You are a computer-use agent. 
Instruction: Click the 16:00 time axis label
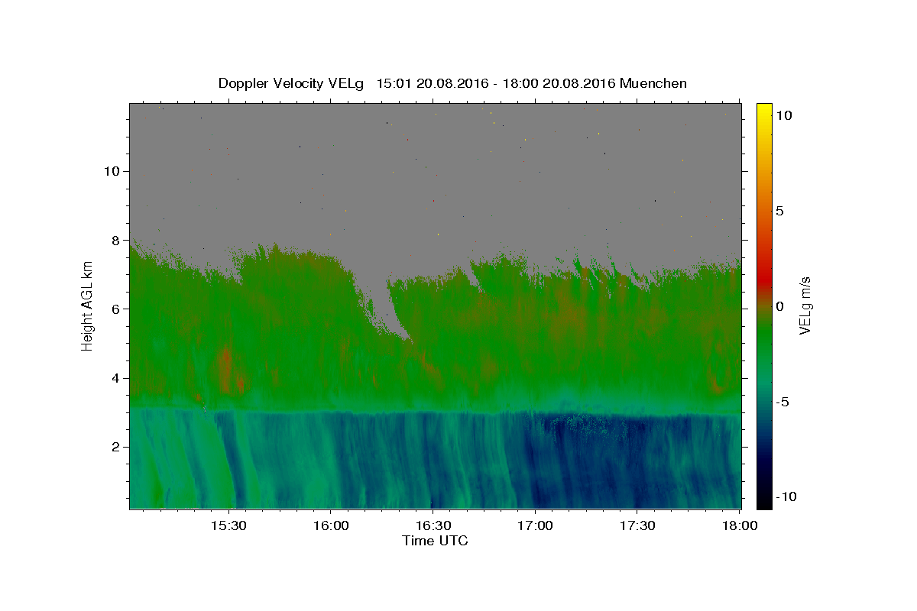tap(330, 526)
